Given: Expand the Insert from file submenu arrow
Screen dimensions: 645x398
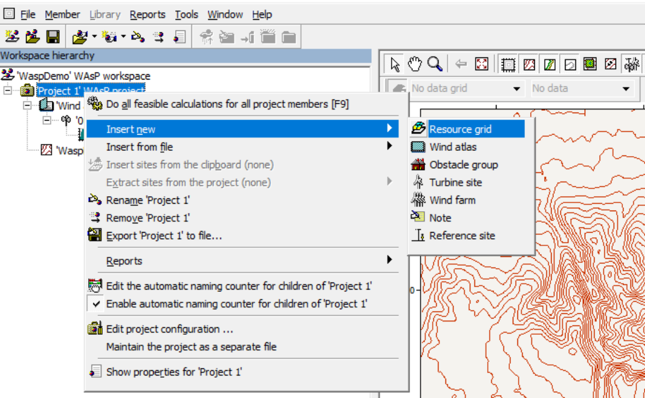Looking at the screenshot, I should pyautogui.click(x=389, y=146).
